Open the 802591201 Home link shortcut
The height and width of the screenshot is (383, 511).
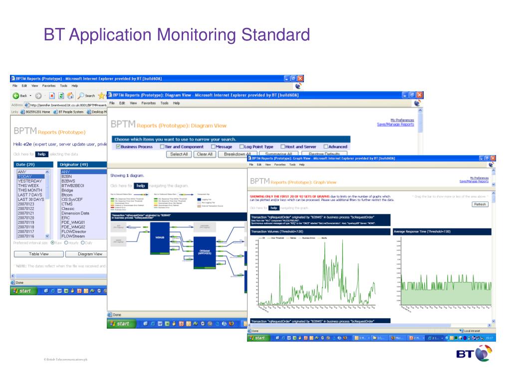click(35, 112)
